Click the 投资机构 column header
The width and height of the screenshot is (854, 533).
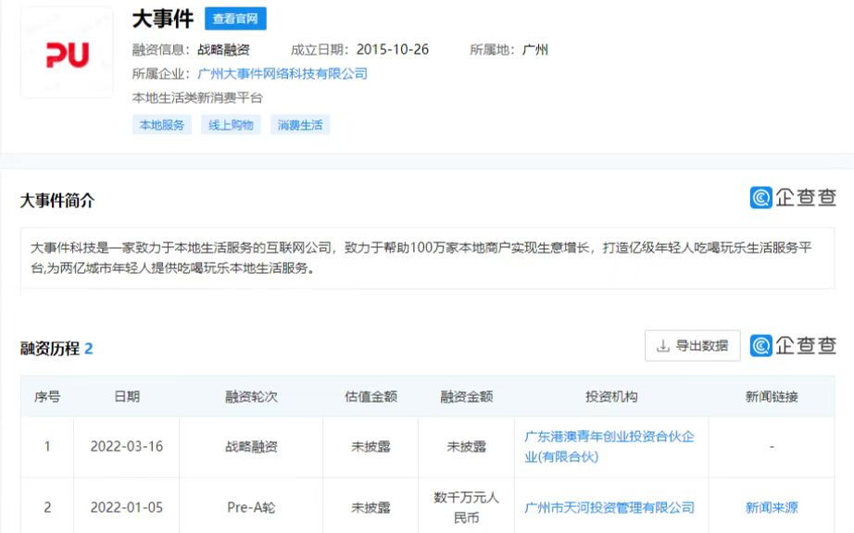tap(611, 396)
